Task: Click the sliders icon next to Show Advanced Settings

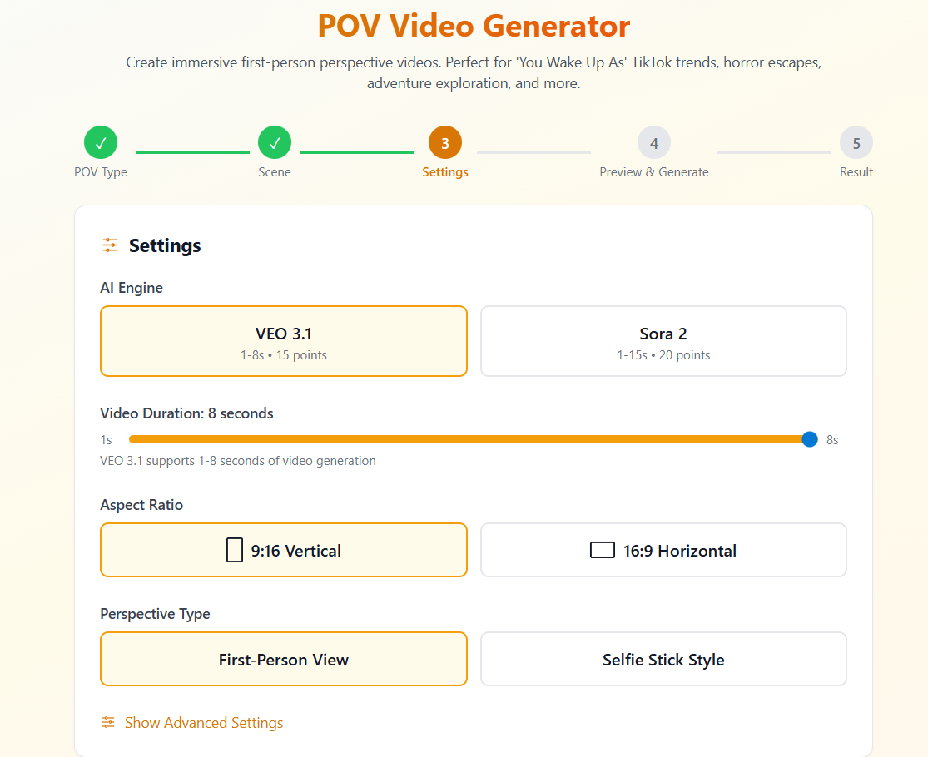Action: coord(107,723)
